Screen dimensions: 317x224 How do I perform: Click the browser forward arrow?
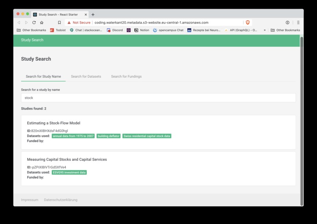26,22
